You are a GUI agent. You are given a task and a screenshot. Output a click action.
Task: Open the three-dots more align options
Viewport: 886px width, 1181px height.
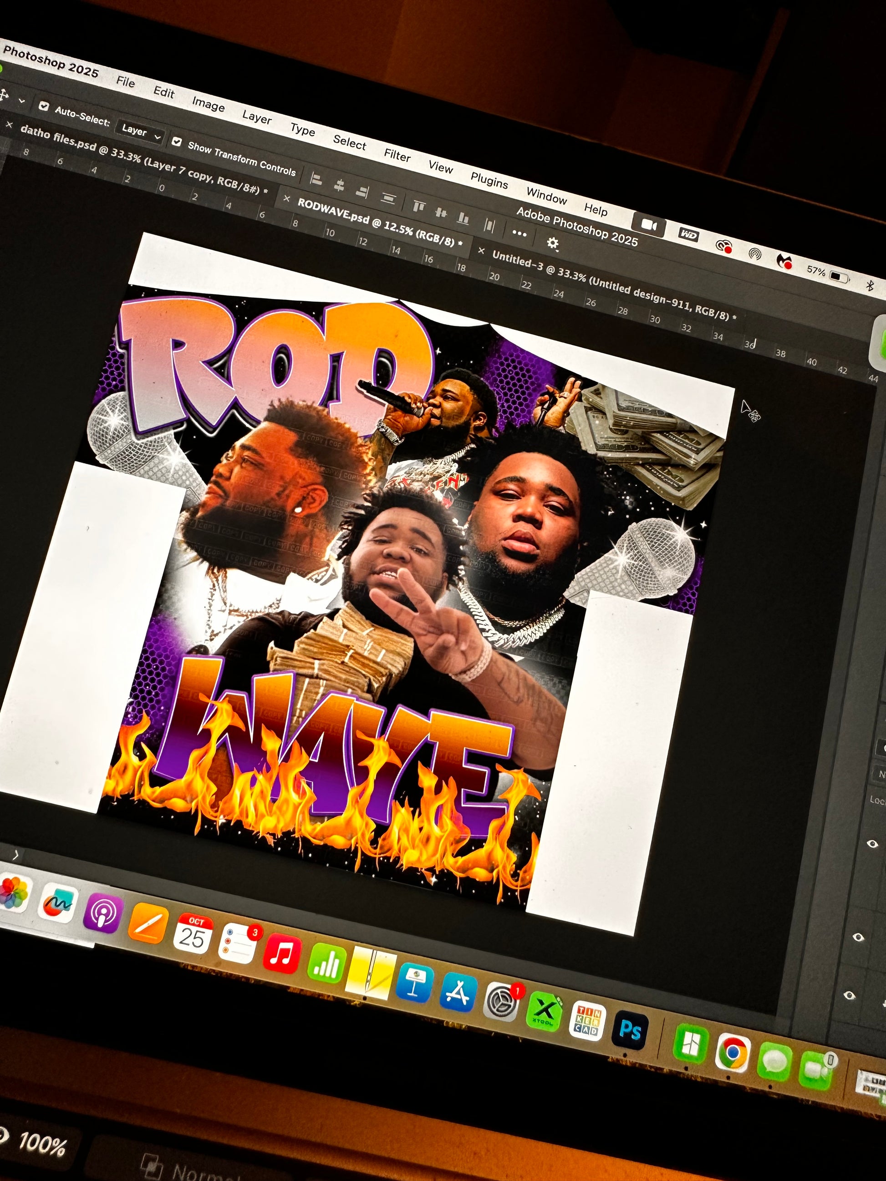pos(519,233)
